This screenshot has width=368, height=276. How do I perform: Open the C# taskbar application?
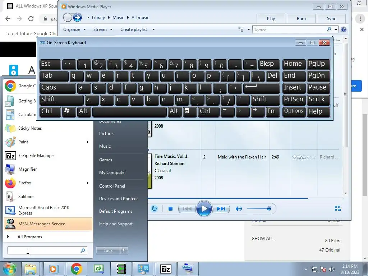(x=98, y=269)
